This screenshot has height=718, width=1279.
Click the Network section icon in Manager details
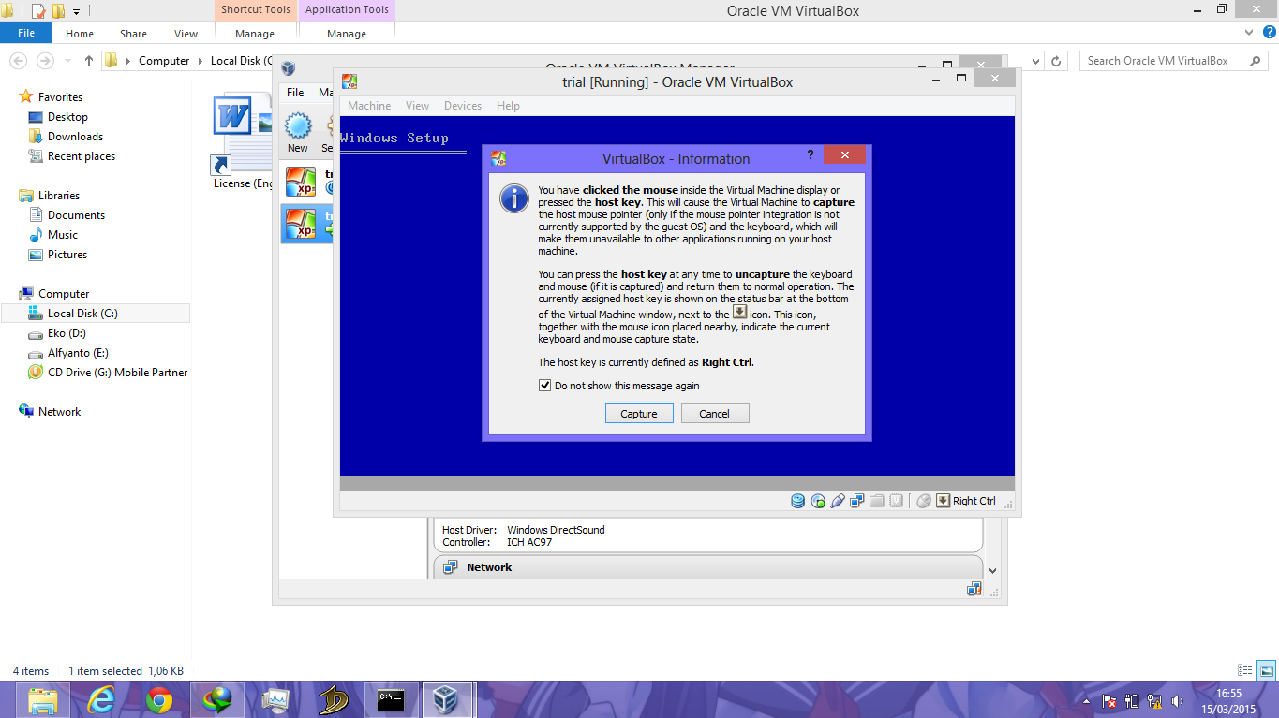(x=450, y=567)
